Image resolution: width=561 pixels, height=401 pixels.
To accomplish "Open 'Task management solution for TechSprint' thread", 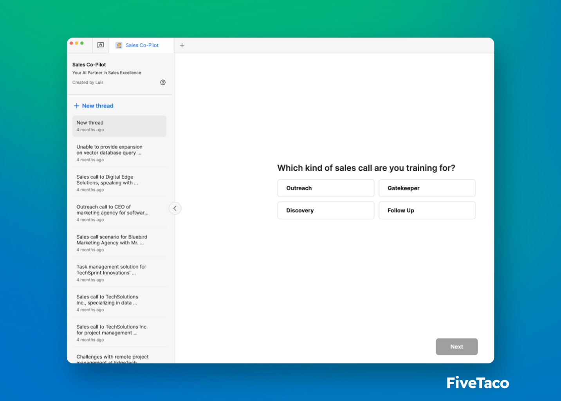I will [x=119, y=273].
